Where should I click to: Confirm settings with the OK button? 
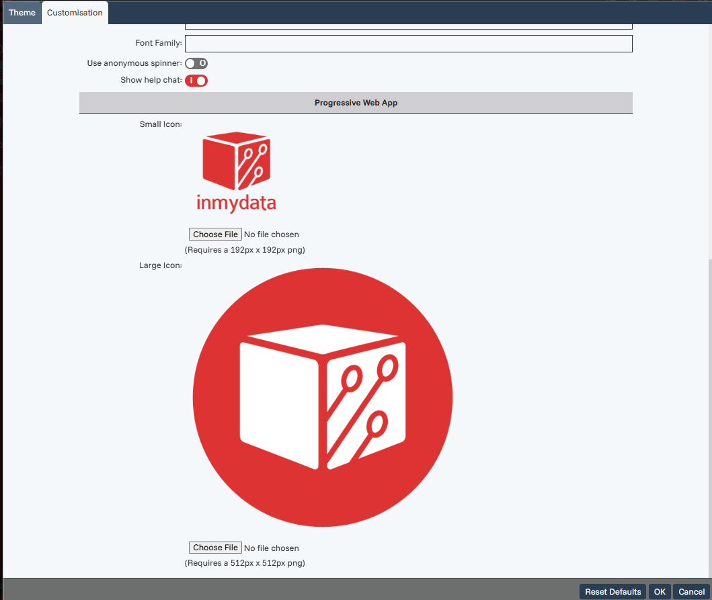(x=660, y=591)
